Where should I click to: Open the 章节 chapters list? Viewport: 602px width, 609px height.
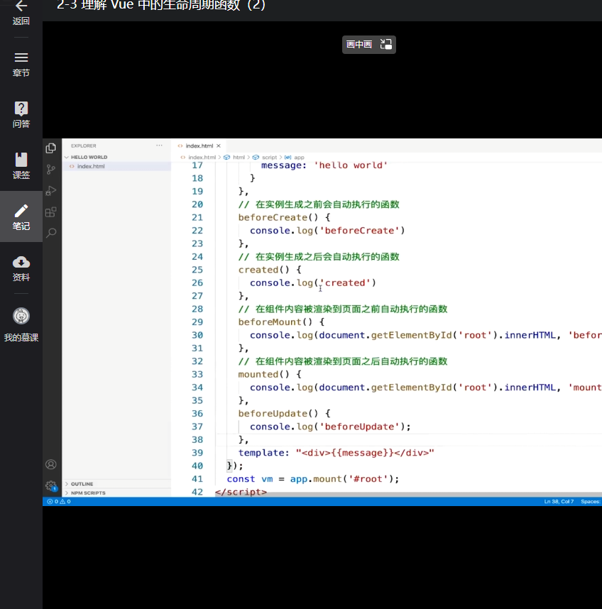(21, 58)
